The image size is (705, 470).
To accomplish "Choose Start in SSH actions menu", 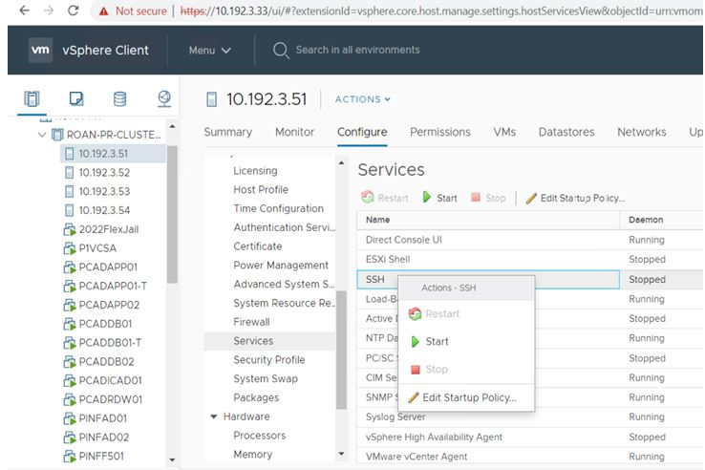I will (466, 341).
